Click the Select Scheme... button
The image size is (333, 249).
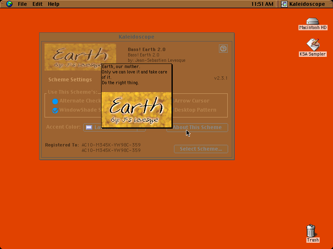point(201,149)
